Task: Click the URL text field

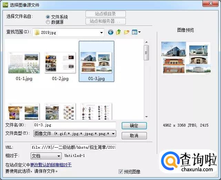Action: point(73,147)
